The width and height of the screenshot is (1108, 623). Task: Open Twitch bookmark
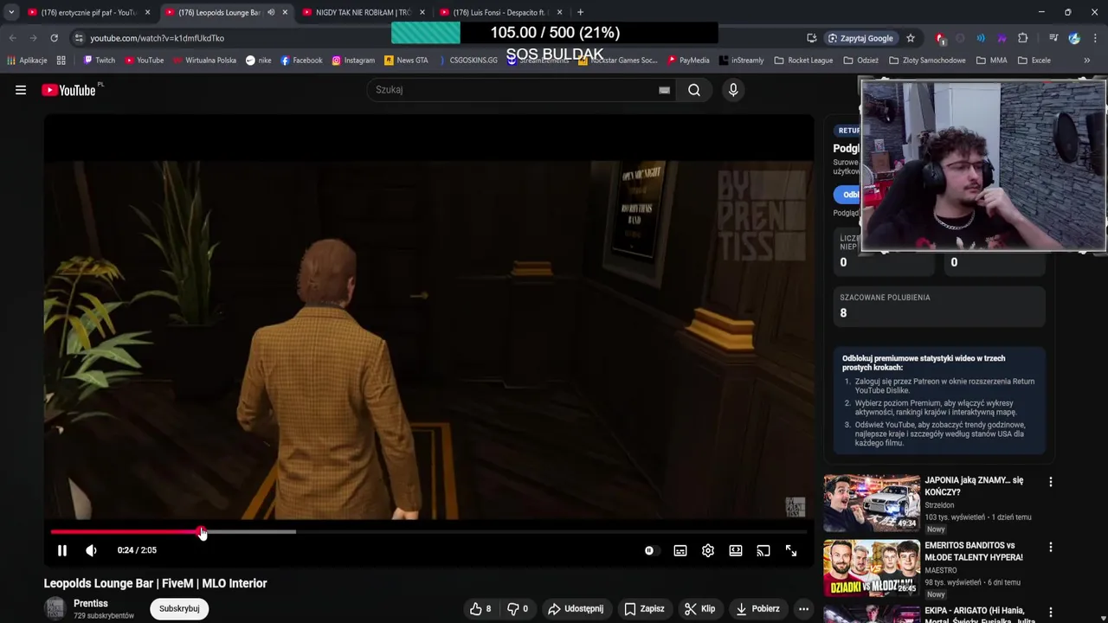click(99, 61)
